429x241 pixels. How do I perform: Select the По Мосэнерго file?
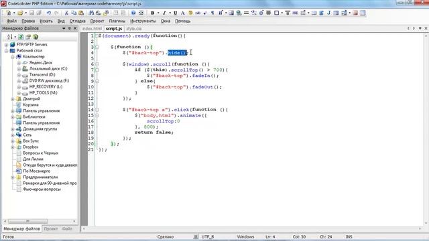(x=37, y=171)
